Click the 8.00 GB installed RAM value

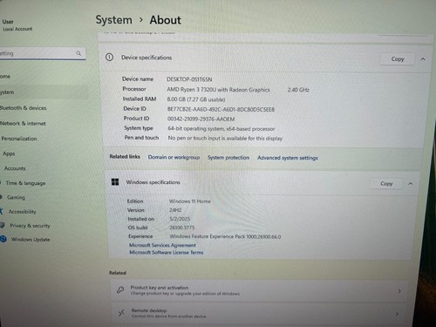[196, 99]
